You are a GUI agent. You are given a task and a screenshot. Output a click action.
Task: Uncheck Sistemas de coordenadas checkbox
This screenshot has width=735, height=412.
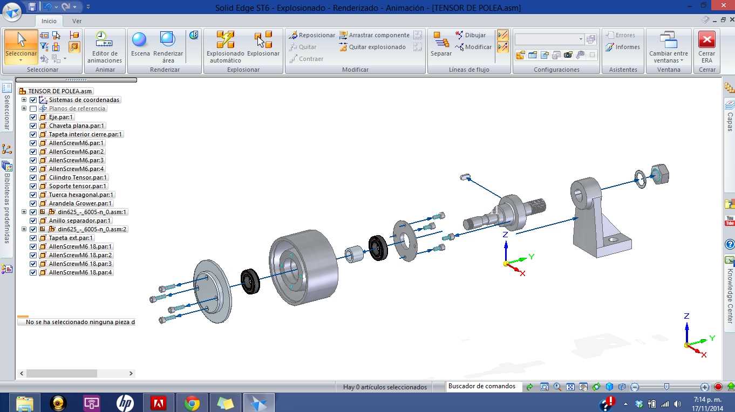pyautogui.click(x=33, y=100)
